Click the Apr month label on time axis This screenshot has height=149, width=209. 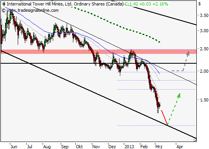pos(180,147)
